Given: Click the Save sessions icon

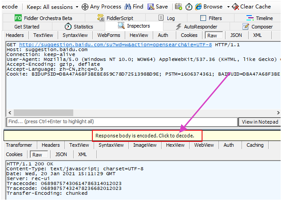Looking at the screenshot, I should tap(151, 7).
